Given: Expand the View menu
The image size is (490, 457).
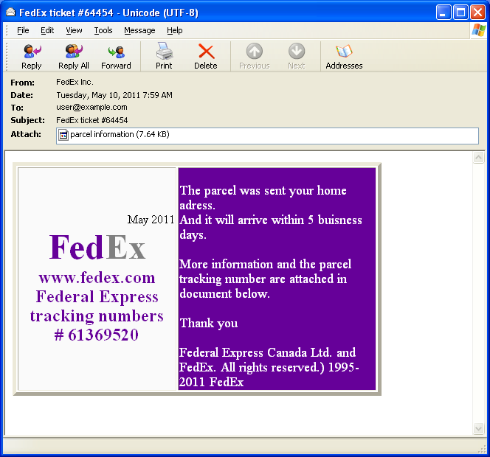Looking at the screenshot, I should click(x=74, y=30).
